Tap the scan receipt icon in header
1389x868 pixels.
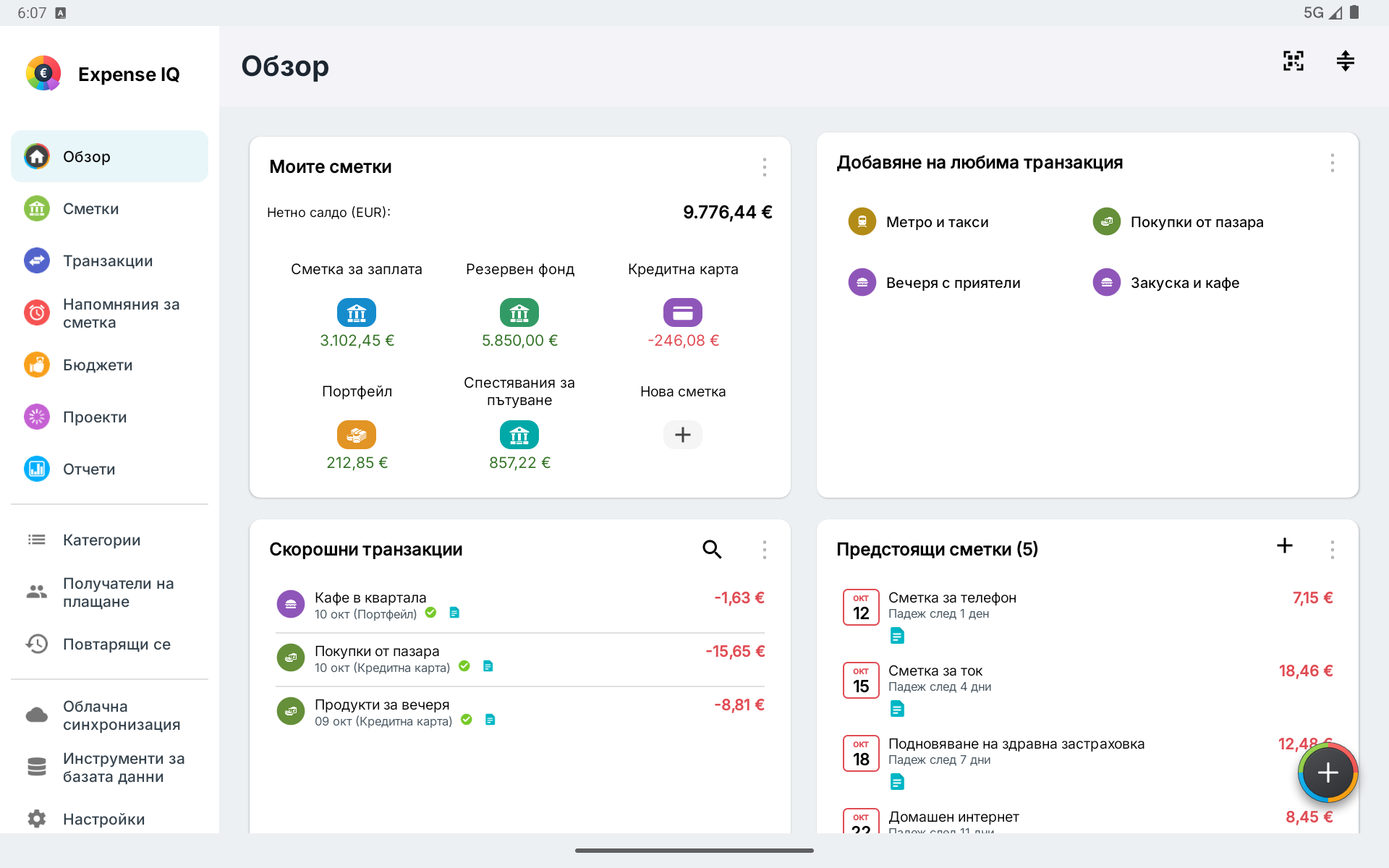[x=1294, y=61]
